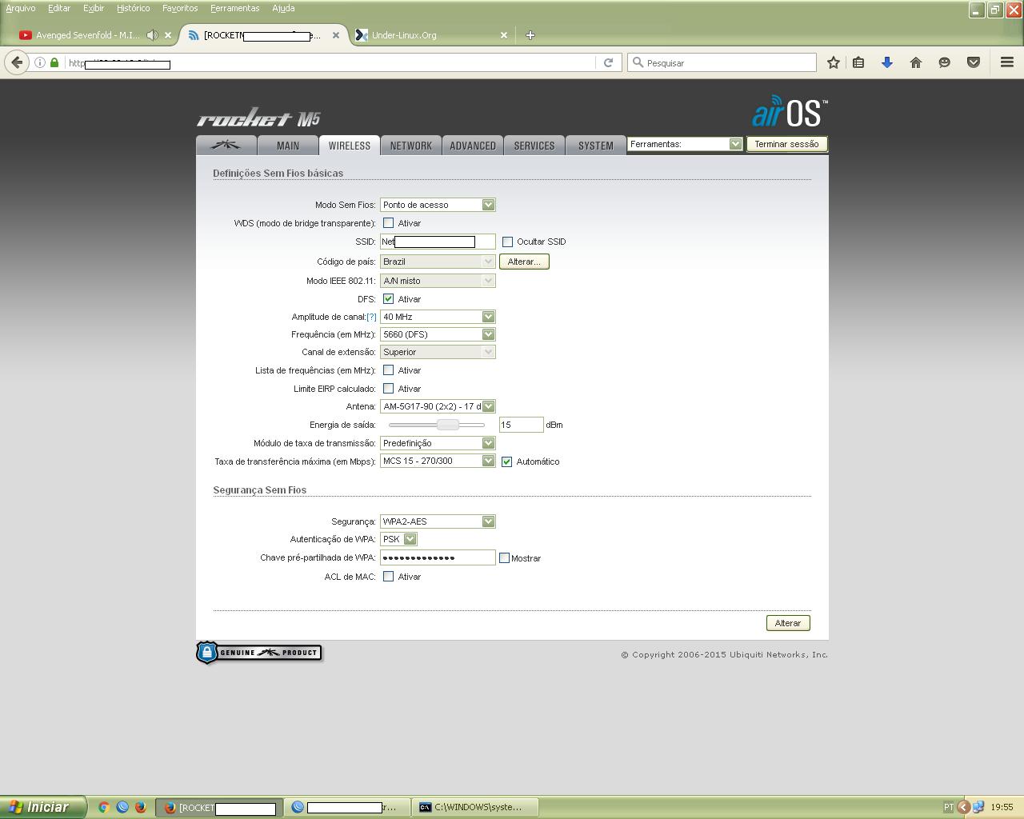Image resolution: width=1024 pixels, height=819 pixels.
Task: Click the Iniciar start button
Action: click(x=43, y=807)
